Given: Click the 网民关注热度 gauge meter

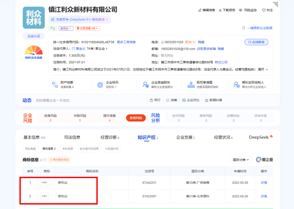Looking at the screenshot, I should [x=34, y=52].
